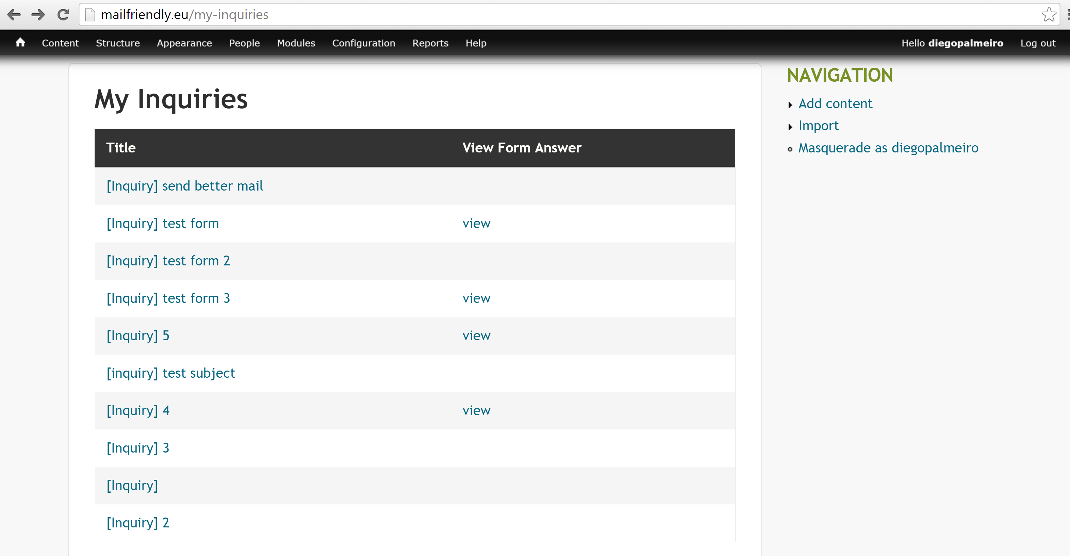The height and width of the screenshot is (556, 1070).
Task: Click the Log out link
Action: click(x=1038, y=43)
